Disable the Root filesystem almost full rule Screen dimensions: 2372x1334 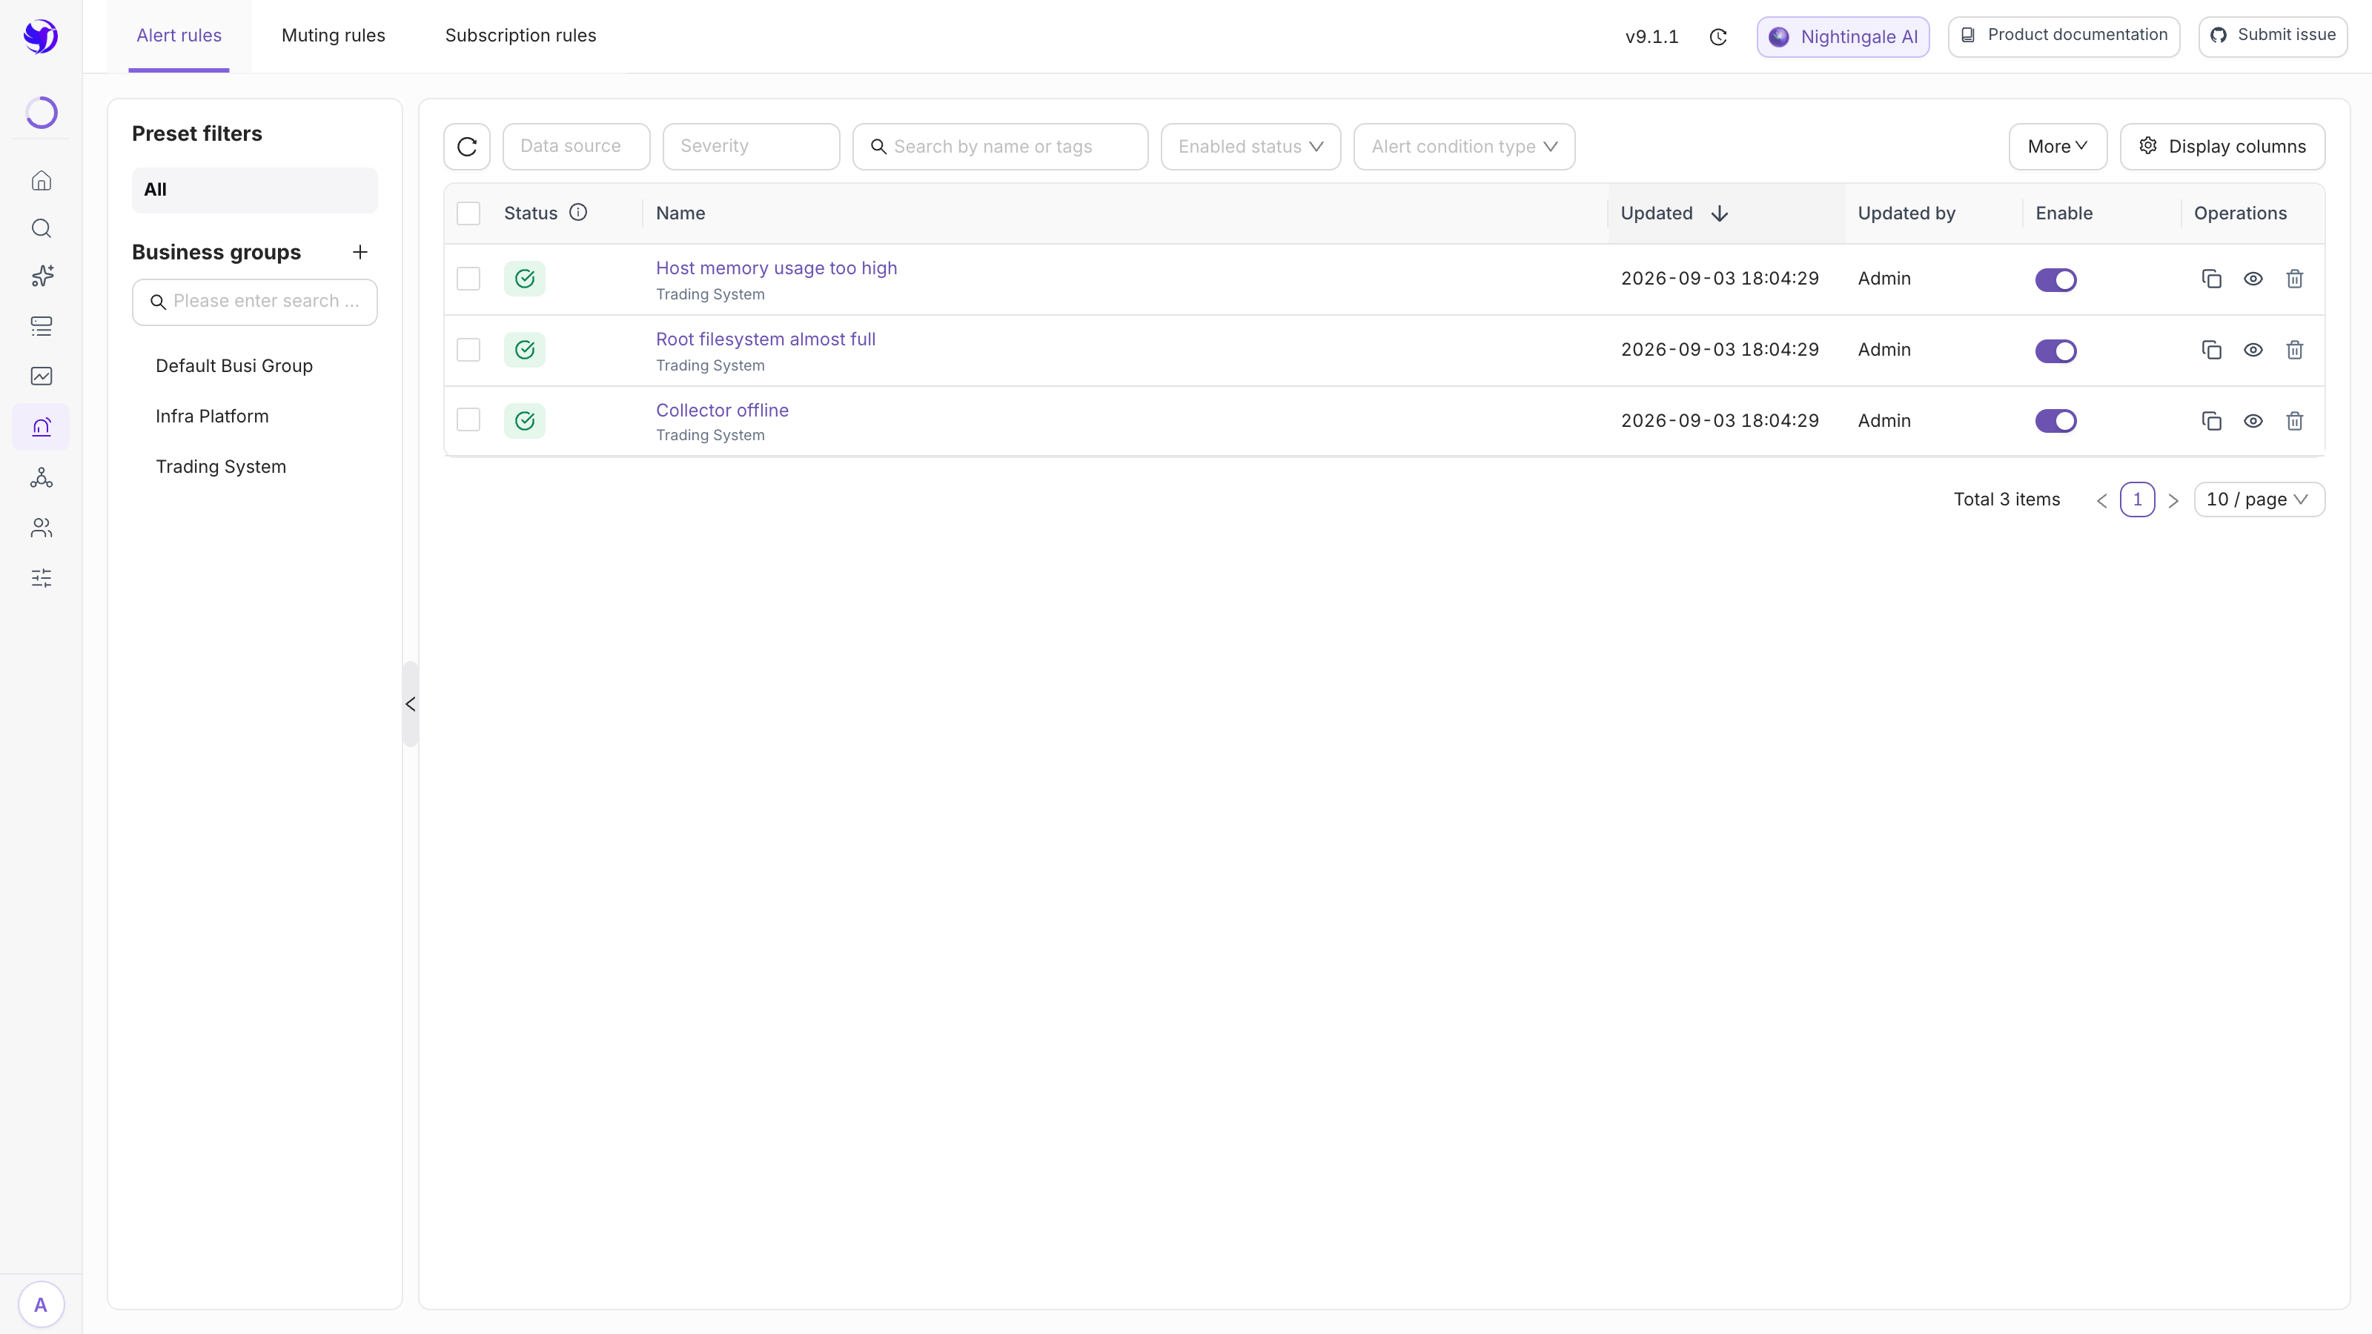(x=2055, y=351)
